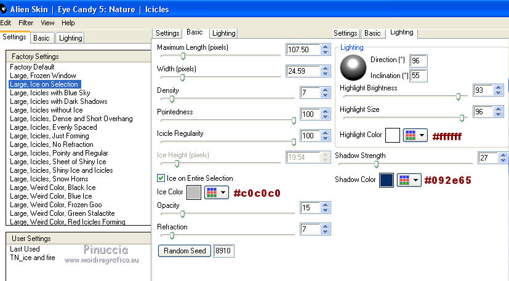Open the View menu

47,23
